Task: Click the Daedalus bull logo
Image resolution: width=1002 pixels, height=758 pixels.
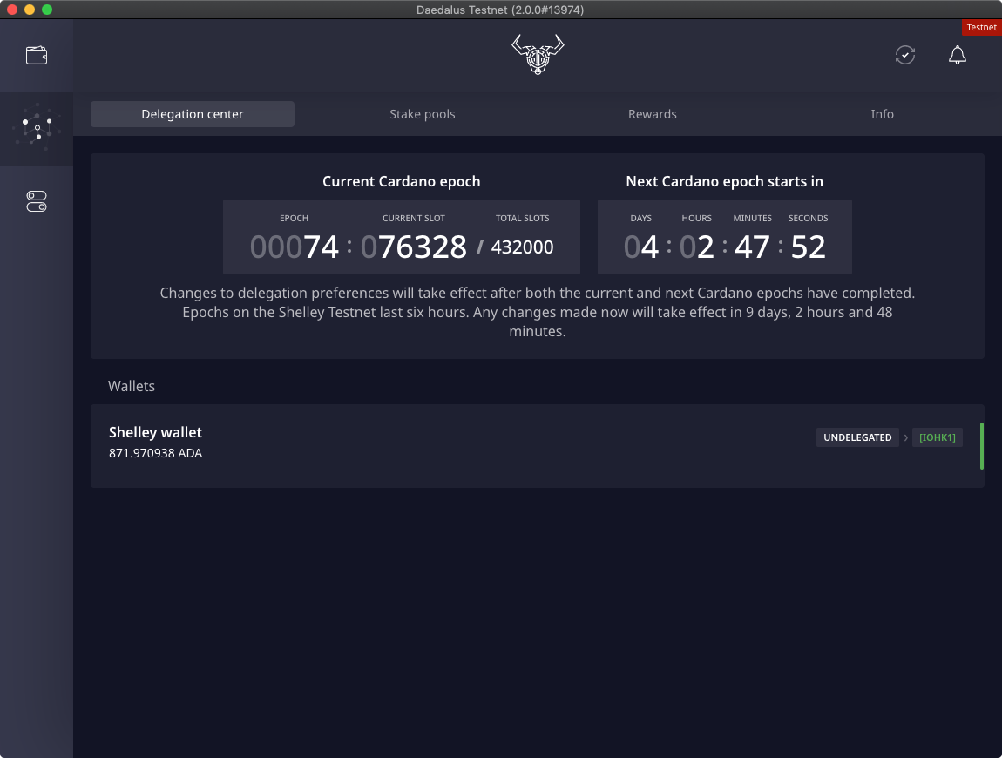Action: pyautogui.click(x=538, y=54)
